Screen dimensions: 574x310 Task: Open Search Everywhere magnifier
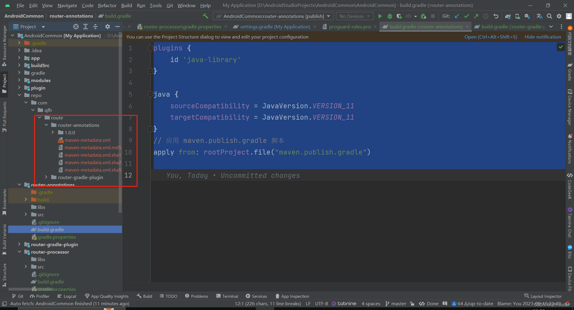coord(549,16)
